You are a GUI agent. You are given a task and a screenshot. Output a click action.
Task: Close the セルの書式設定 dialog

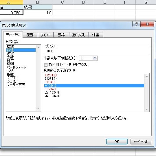tap(147, 24)
